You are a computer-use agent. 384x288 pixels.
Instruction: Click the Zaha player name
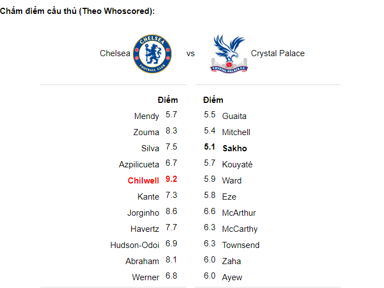[232, 261]
